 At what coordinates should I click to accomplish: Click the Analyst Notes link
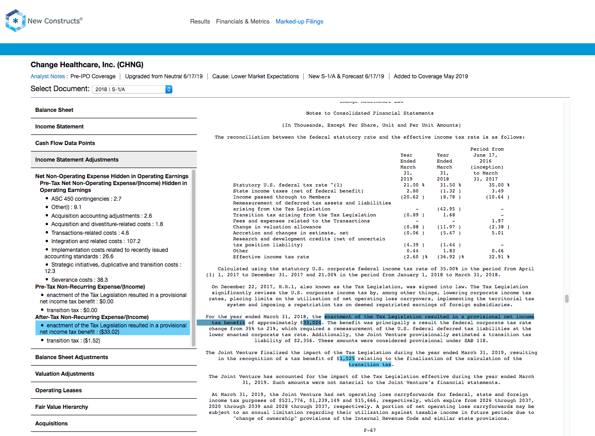coord(48,76)
